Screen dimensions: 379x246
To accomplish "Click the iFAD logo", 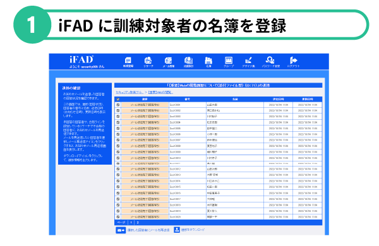I will click(x=81, y=59).
